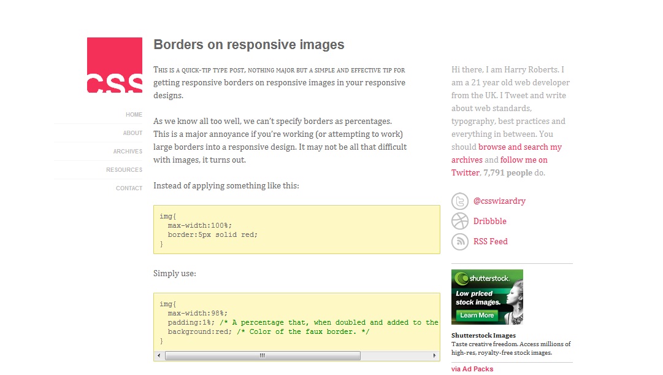Click the @csswizardry Twitter link

[499, 201]
